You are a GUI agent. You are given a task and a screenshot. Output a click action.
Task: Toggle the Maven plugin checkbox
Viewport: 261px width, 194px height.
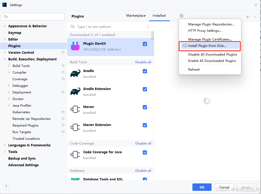click(x=145, y=107)
